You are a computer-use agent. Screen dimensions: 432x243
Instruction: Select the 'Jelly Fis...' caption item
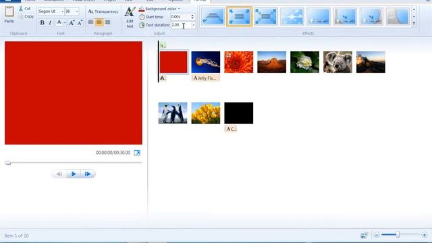206,78
